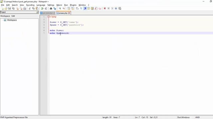This screenshot has width=213, height=119.
Task: Start macro recording with the red button
Action: 105,9
